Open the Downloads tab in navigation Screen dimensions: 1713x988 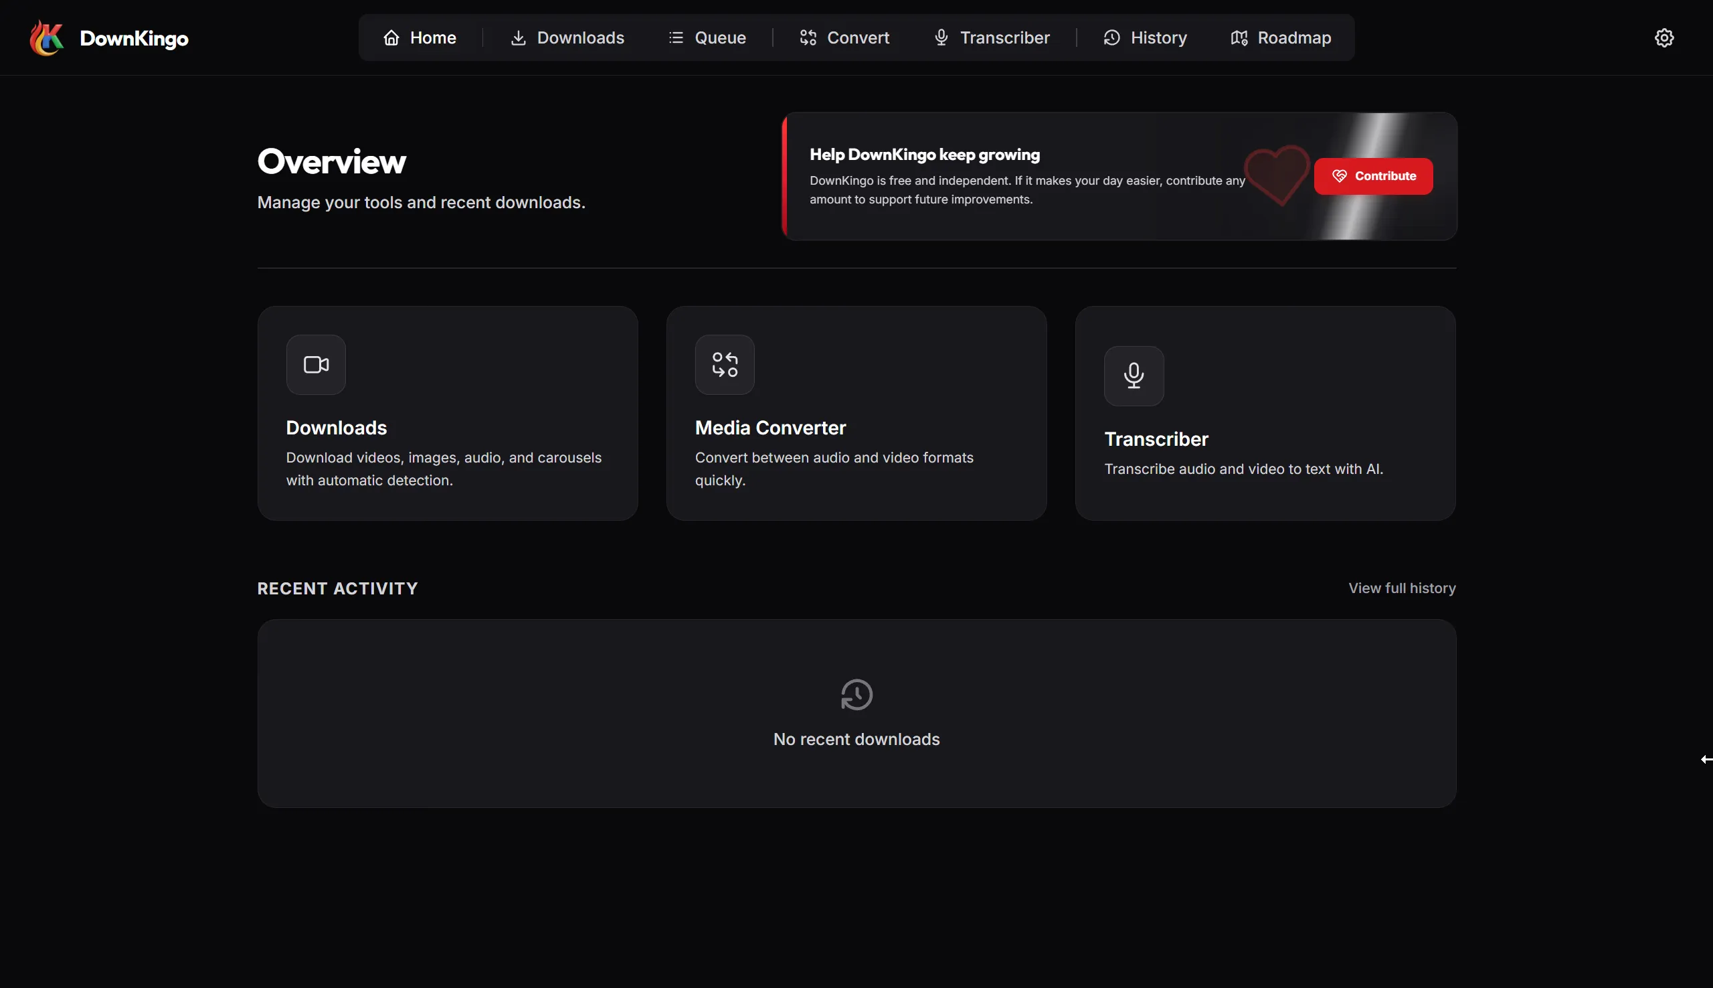tap(567, 37)
